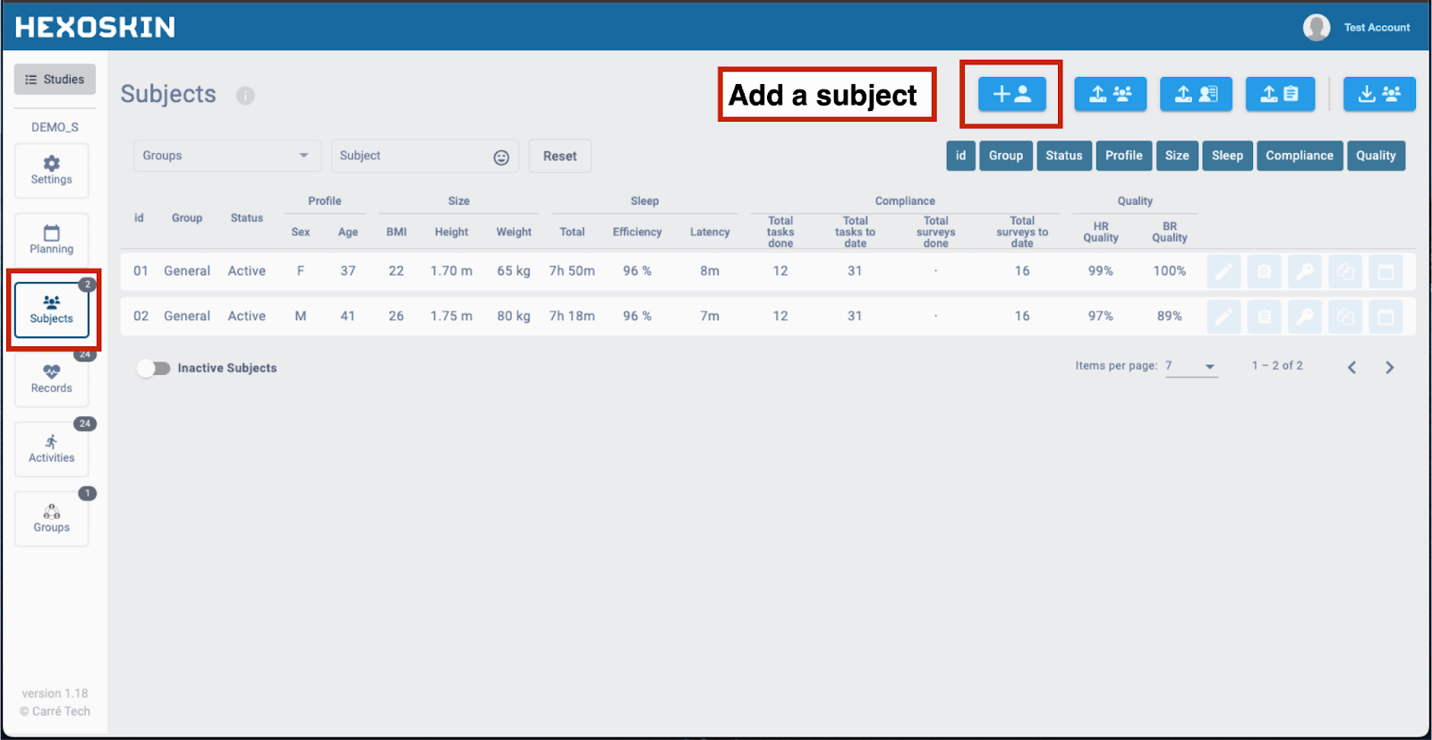The width and height of the screenshot is (1432, 740).
Task: Expand the Groups dropdown filter
Action: 226,156
